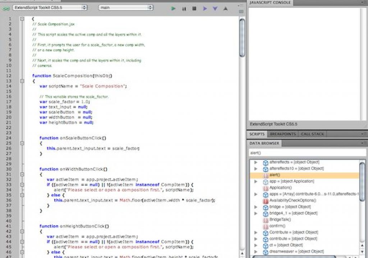Image resolution: width=368 pixels, height=258 pixels.
Task: Select the confirm() function row
Action: click(x=304, y=226)
